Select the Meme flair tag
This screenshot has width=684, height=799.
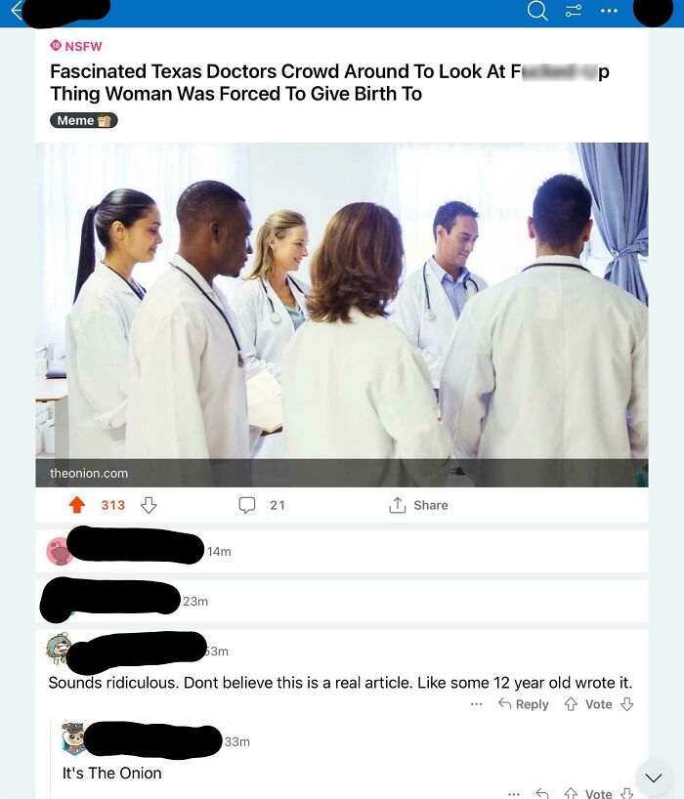pyautogui.click(x=84, y=120)
